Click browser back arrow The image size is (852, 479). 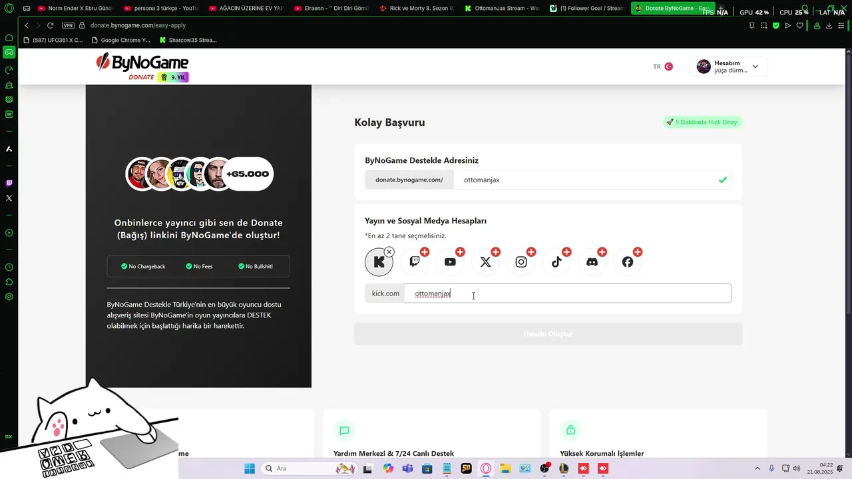click(x=27, y=25)
